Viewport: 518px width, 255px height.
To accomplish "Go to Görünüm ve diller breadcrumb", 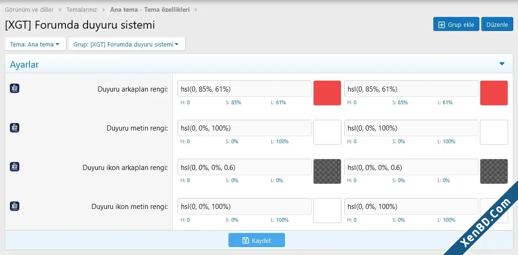I will pos(29,9).
